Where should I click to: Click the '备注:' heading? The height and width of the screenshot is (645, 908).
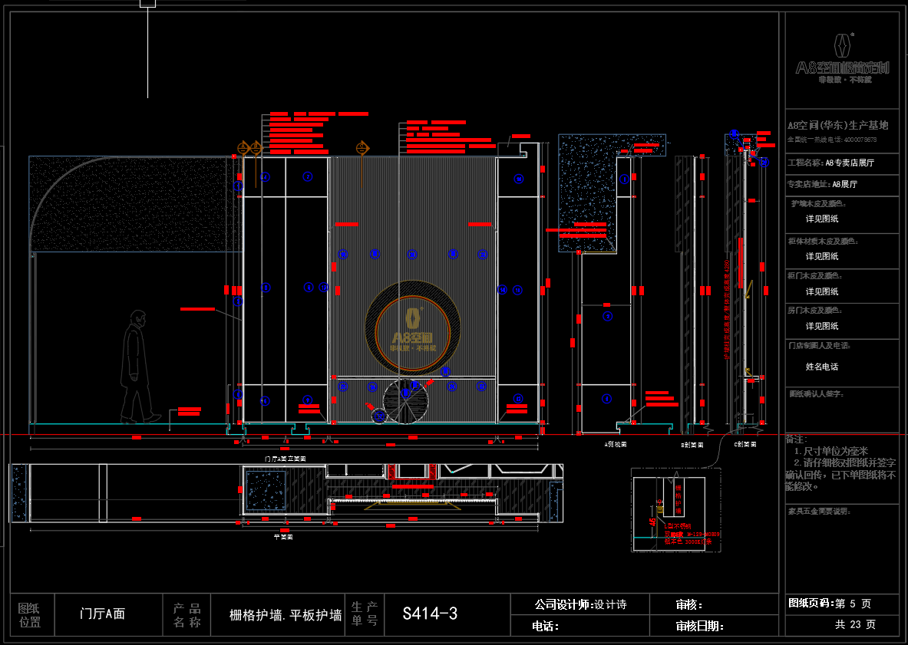tap(795, 439)
